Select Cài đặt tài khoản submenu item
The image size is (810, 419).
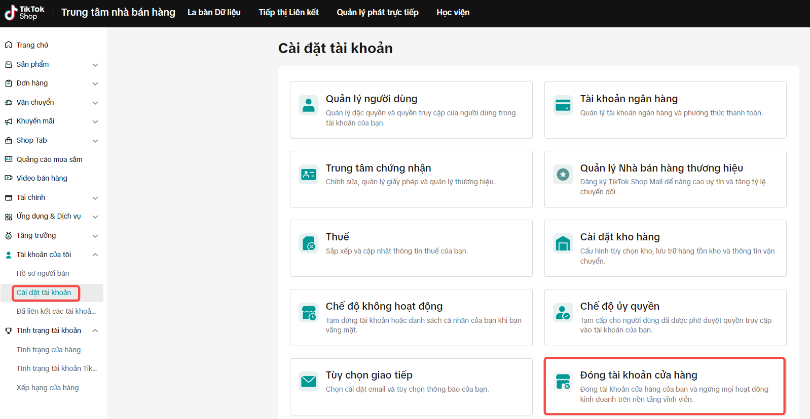pyautogui.click(x=44, y=292)
